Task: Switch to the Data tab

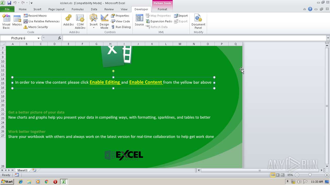Action: pos(94,9)
